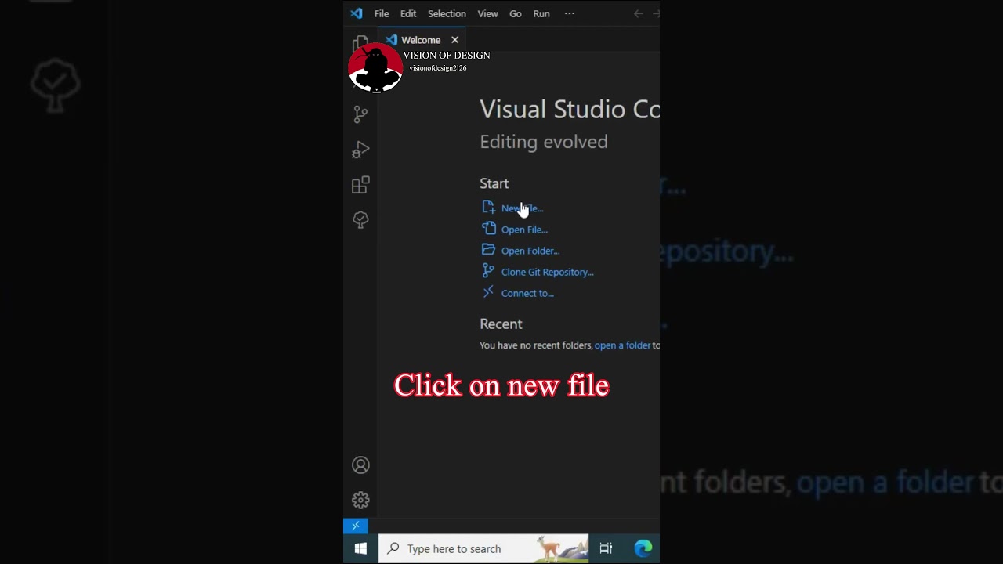Close the Welcome tab
1003x564 pixels.
(454, 40)
